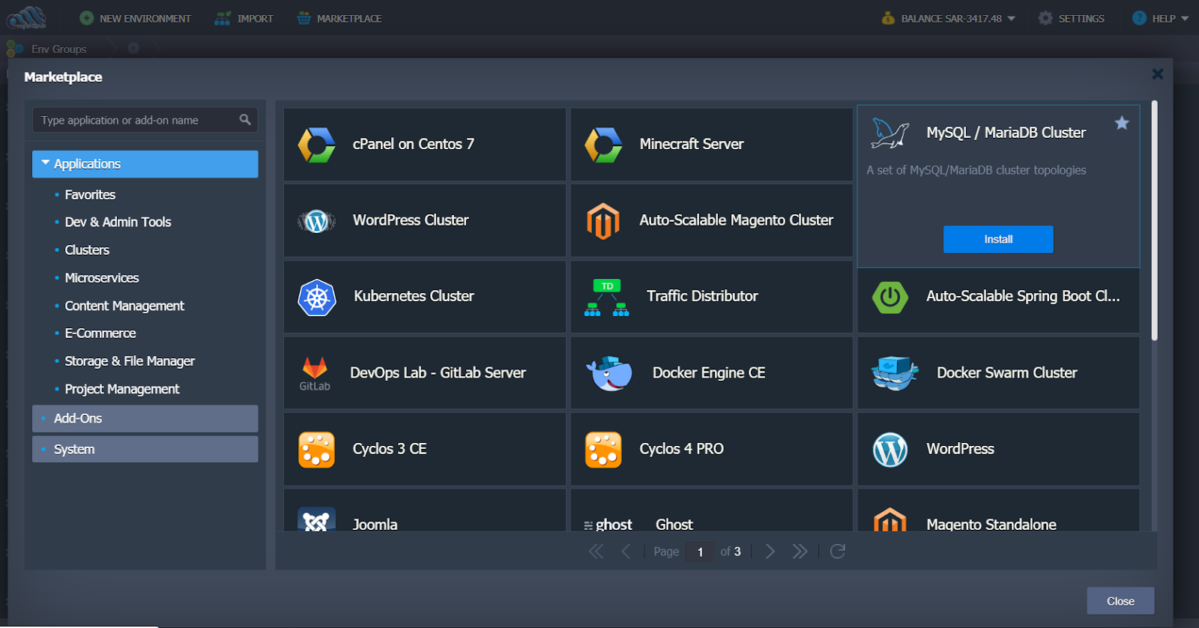Click the application list vertical scrollbar
Image resolution: width=1199 pixels, height=628 pixels.
(1155, 220)
